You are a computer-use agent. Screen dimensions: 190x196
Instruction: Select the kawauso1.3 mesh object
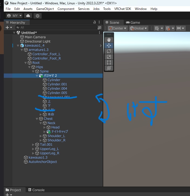click(x=38, y=157)
